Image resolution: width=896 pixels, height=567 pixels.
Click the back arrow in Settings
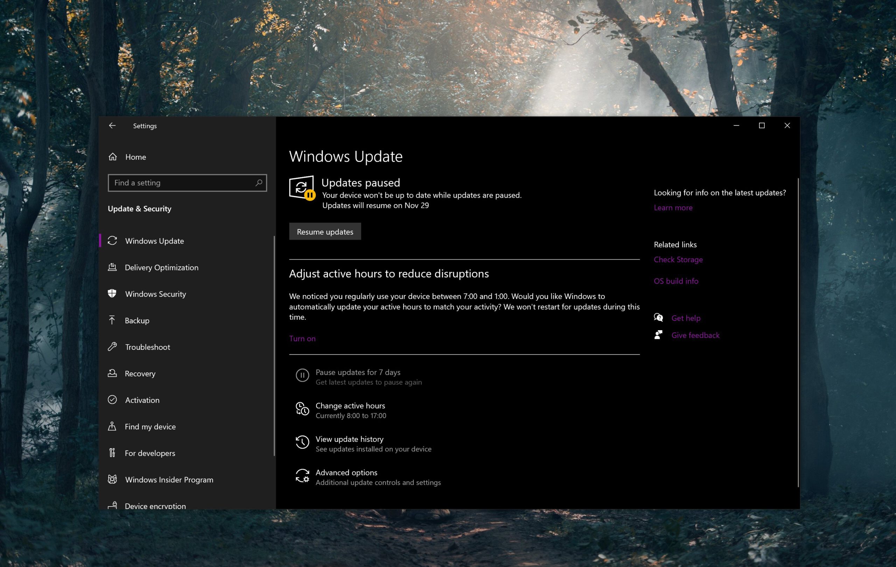coord(112,126)
